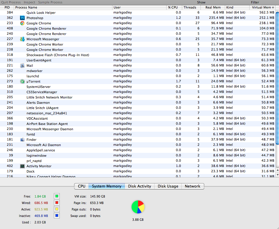
Task: Click the Filter toolbar label
Action: coord(255,2)
